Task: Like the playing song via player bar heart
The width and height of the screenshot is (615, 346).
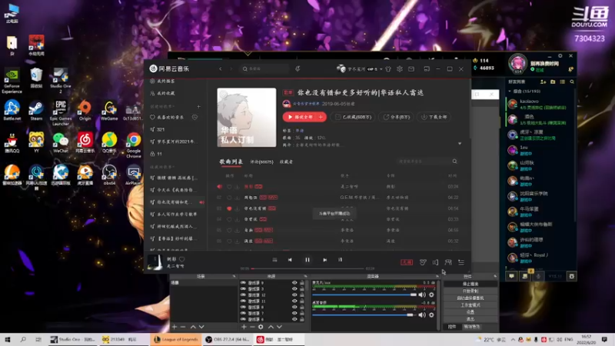Action: 182,259
